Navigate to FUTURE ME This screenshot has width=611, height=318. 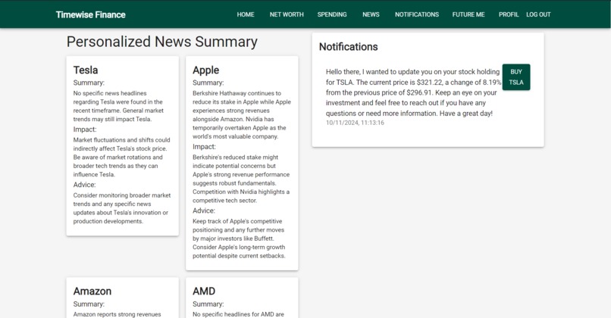[468, 14]
